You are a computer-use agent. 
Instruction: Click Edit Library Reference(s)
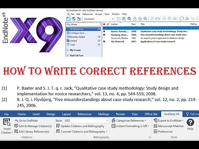coord(32,132)
